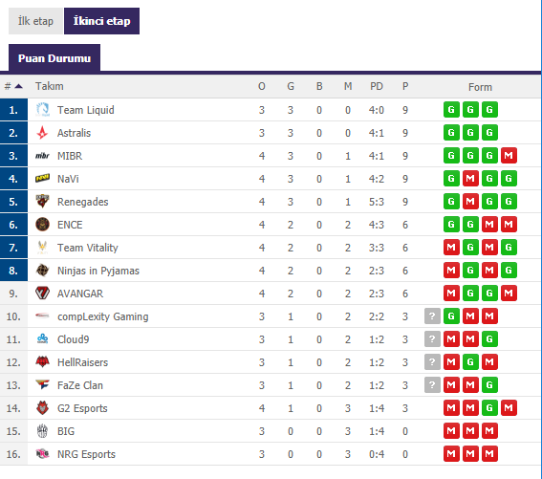Click the Cloud9 blue logo
Viewport: 542px width, 479px height.
42,338
